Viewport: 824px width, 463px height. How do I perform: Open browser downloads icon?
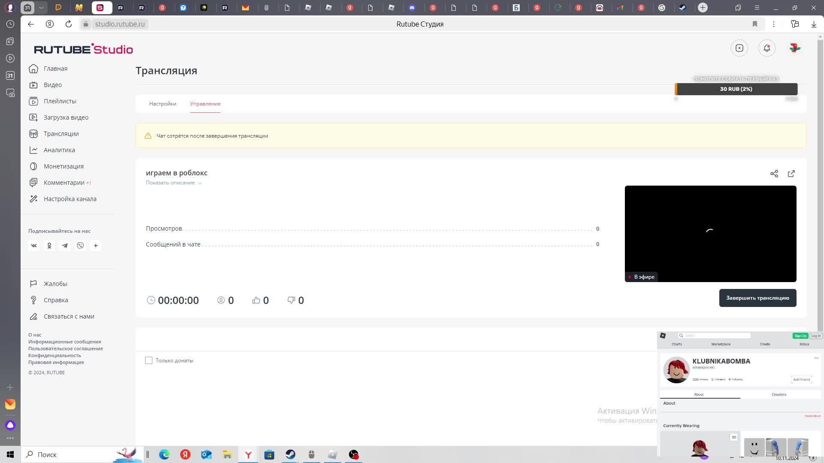814,24
